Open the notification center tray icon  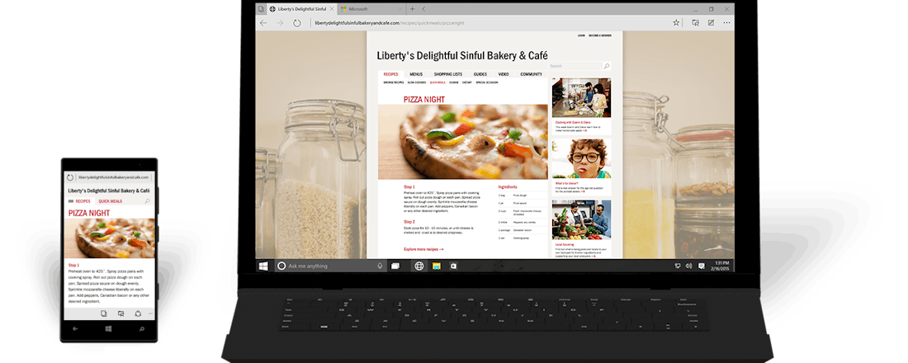click(x=702, y=266)
